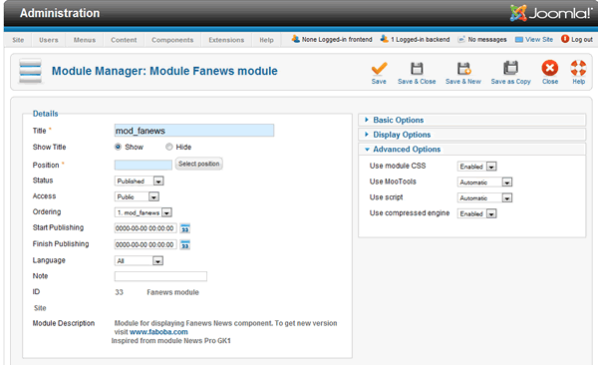Click the Position input field
Image resolution: width=598 pixels, height=365 pixels.
(x=143, y=165)
